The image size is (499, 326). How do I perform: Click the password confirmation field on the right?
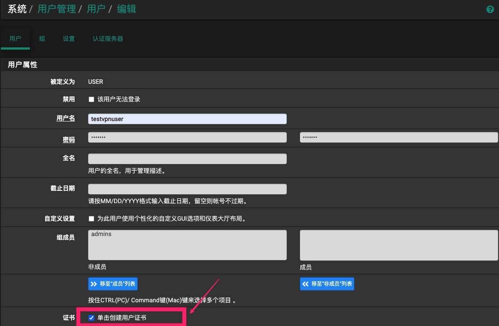(x=399, y=138)
